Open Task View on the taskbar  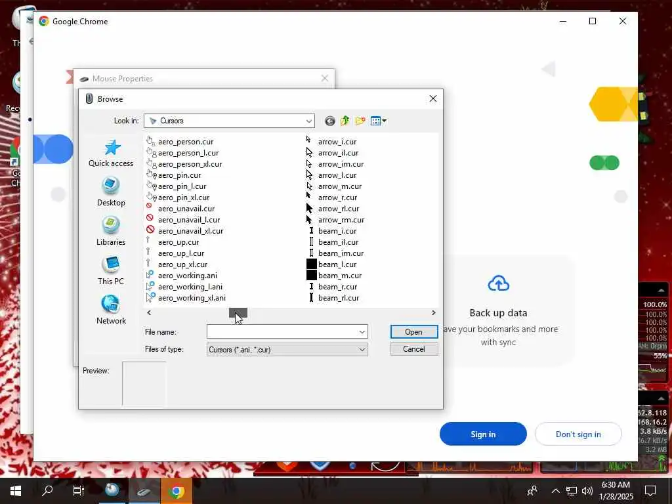79,490
